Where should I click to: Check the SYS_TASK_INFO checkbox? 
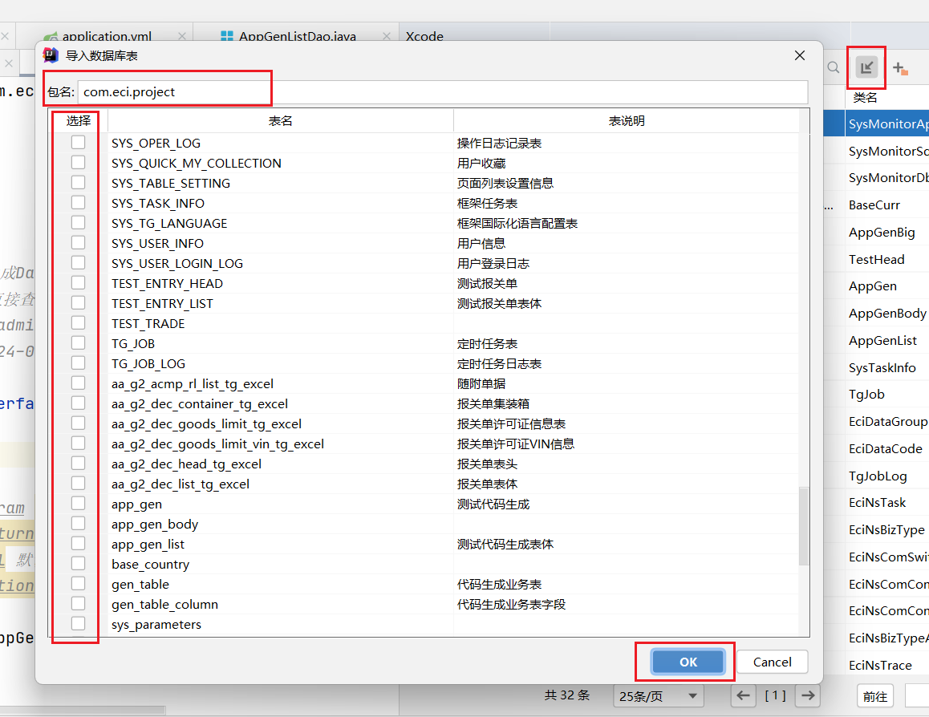pos(78,202)
